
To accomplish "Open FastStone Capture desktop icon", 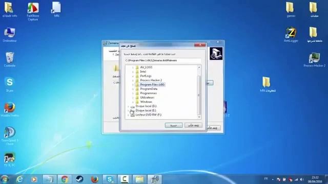I will tap(33, 11).
